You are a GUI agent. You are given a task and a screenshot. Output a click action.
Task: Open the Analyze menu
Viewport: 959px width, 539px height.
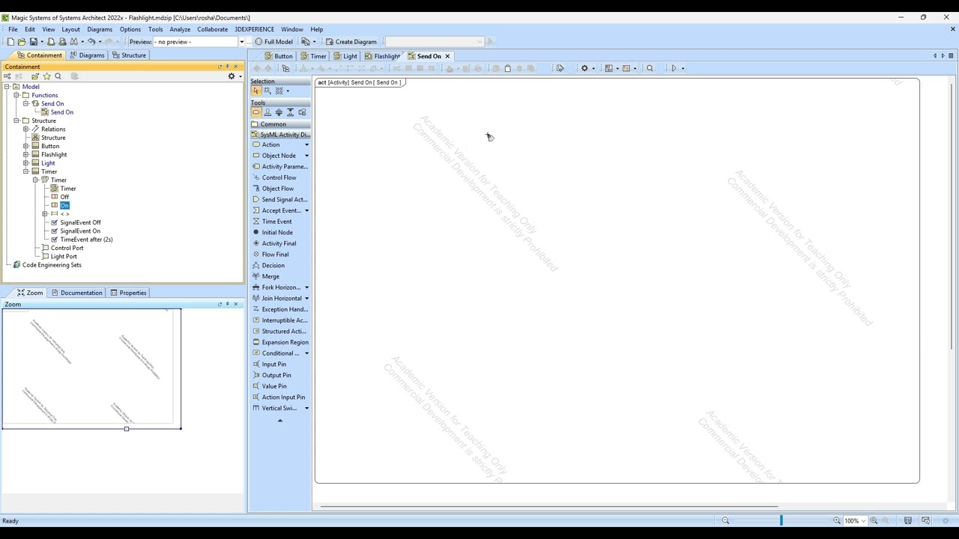[180, 29]
